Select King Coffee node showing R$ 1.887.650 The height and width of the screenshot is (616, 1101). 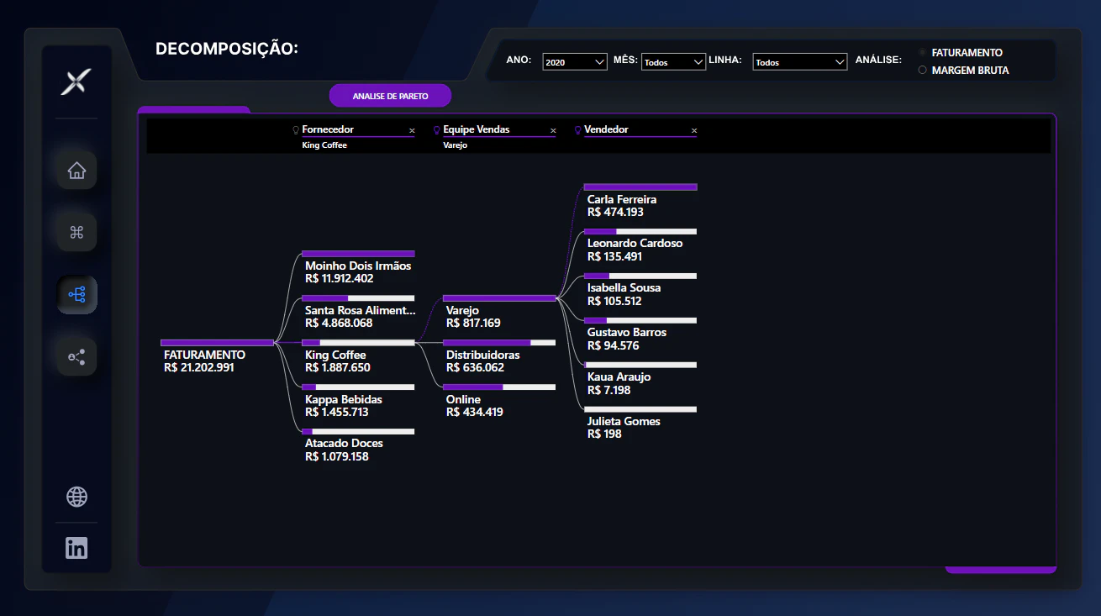click(x=358, y=356)
